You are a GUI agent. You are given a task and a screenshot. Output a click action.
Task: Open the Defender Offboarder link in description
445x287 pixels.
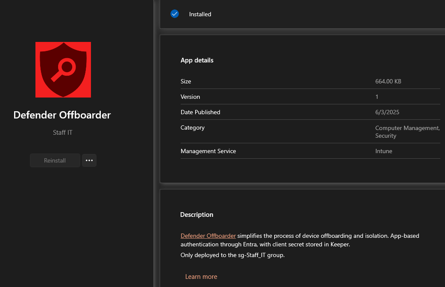pyautogui.click(x=208, y=236)
